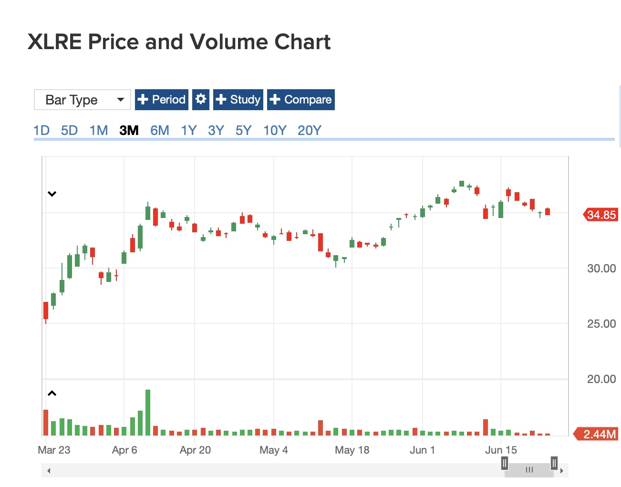Show the 20Y time range
The width and height of the screenshot is (621, 487).
point(310,130)
